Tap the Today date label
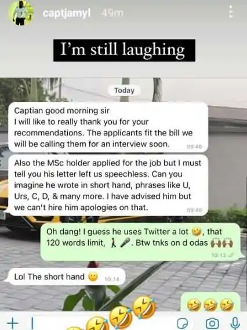Image resolution: width=247 pixels, height=330 pixels. click(x=124, y=91)
